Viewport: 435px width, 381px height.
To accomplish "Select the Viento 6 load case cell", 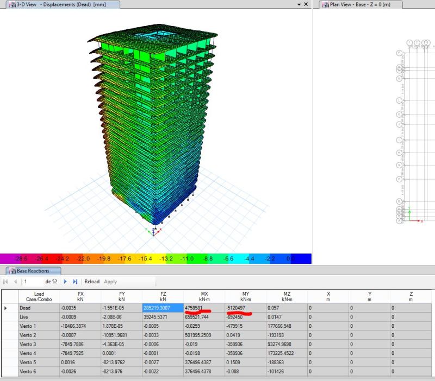I will (x=39, y=372).
